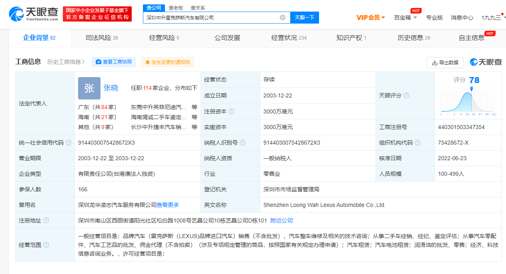Click the 组织机构代码 value 75428672-X
Viewport: 506px width, 274px height.
click(453, 143)
